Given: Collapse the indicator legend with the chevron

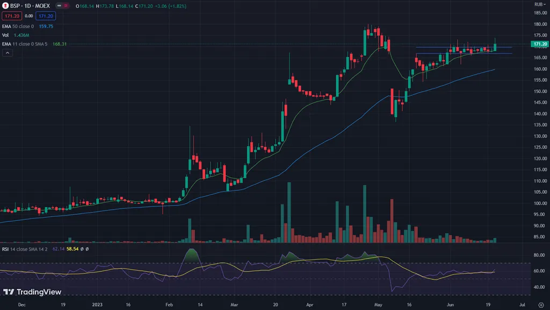Looking at the screenshot, I should [x=8, y=53].
